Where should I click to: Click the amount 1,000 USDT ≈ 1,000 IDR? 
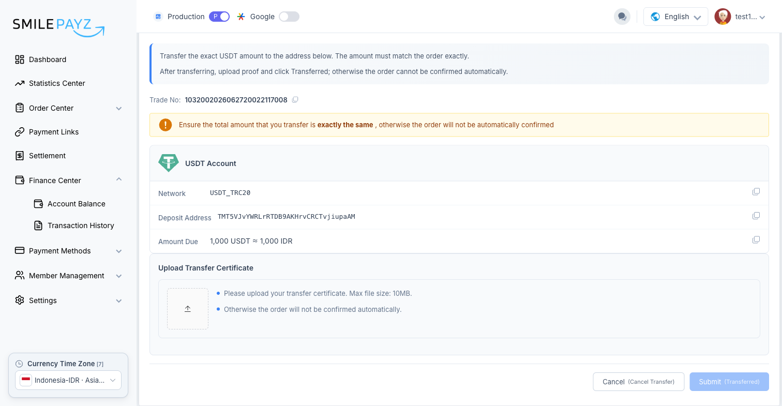tap(251, 241)
